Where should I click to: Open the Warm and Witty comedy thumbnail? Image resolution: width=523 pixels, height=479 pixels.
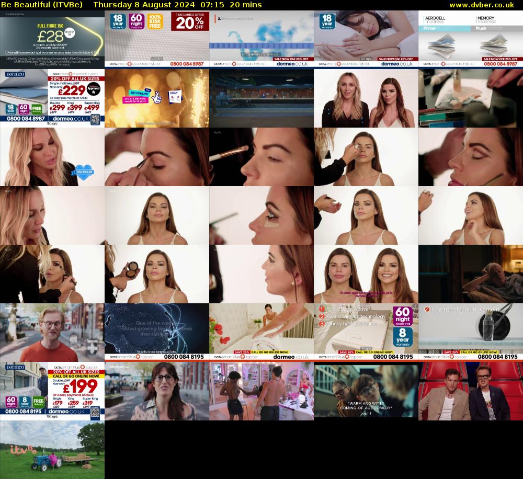[x=366, y=391]
